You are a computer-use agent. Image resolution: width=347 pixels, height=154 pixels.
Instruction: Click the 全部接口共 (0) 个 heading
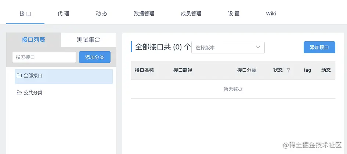point(163,47)
